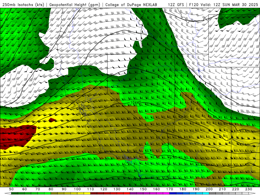
Task: Click the small dark red isotach patch above the jet core
Action: (53, 120)
